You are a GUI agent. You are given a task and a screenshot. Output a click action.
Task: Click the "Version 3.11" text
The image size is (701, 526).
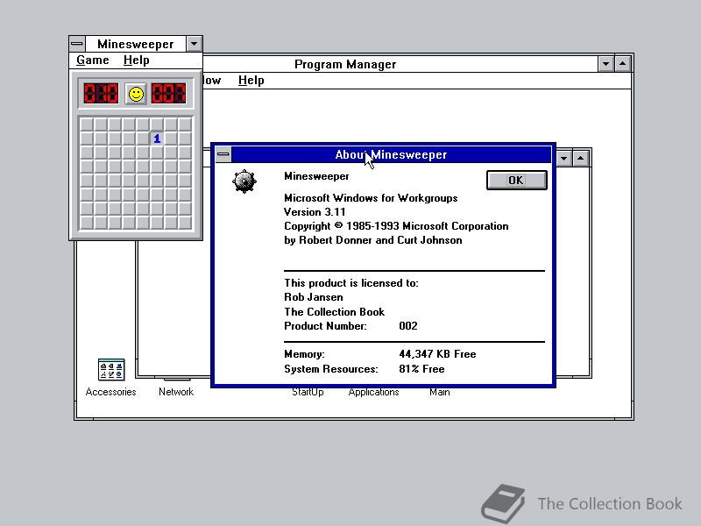pos(315,212)
